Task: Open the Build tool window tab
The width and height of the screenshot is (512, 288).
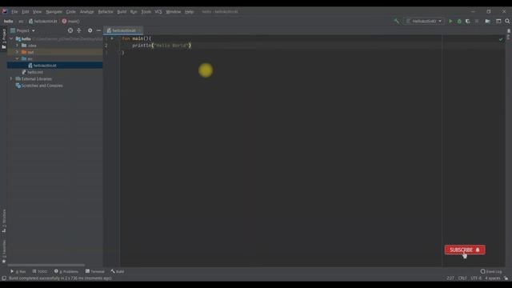Action: 118,271
